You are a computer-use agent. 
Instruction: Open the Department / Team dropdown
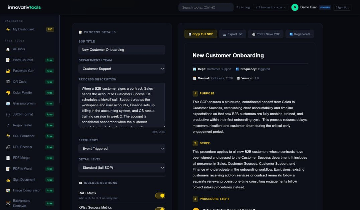coord(122,69)
